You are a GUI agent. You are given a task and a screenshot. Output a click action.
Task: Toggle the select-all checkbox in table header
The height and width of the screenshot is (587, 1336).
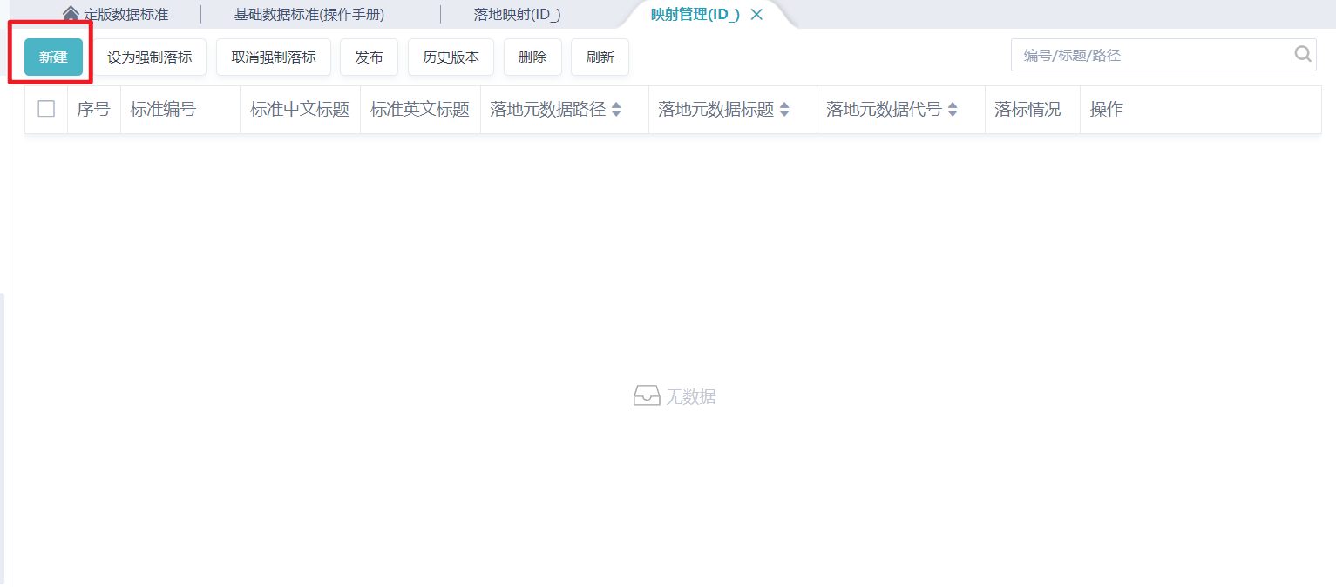pos(45,109)
